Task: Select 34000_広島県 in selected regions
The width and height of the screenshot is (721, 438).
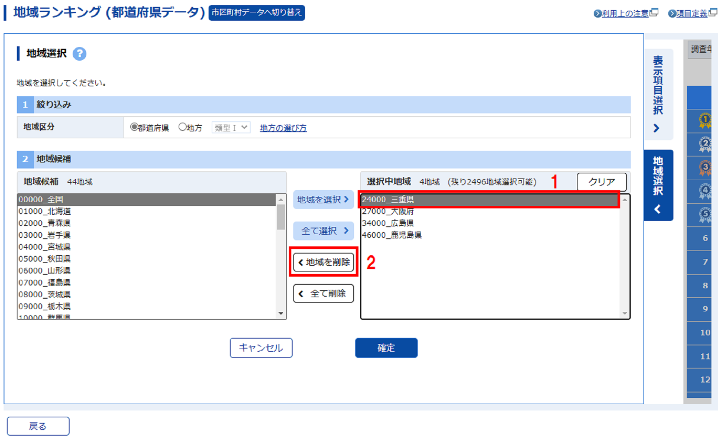Action: [x=490, y=223]
